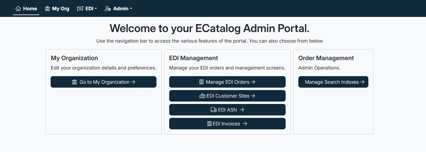Image resolution: width=426 pixels, height=152 pixels.
Task: Click the money icon next to EDI
Action: coord(80,8)
